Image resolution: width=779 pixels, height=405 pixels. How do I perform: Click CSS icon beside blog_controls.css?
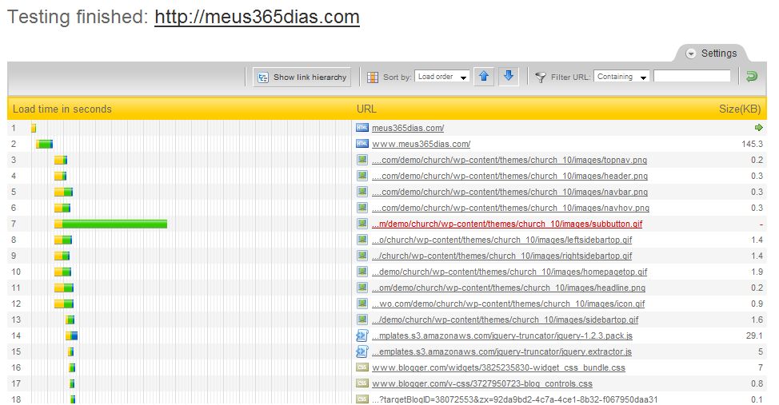coord(362,383)
